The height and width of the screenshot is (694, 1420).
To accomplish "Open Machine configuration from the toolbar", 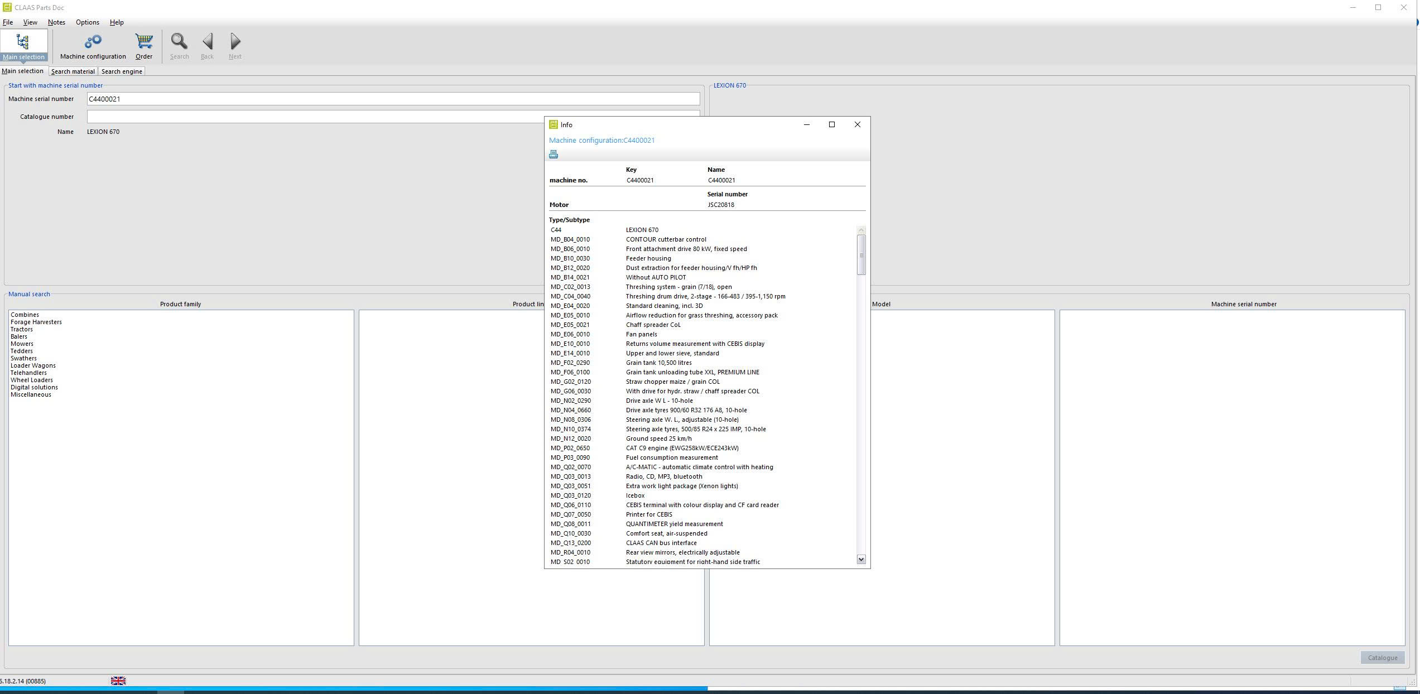I will [93, 46].
